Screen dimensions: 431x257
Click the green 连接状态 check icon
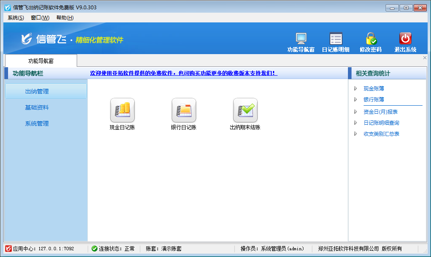point(94,249)
